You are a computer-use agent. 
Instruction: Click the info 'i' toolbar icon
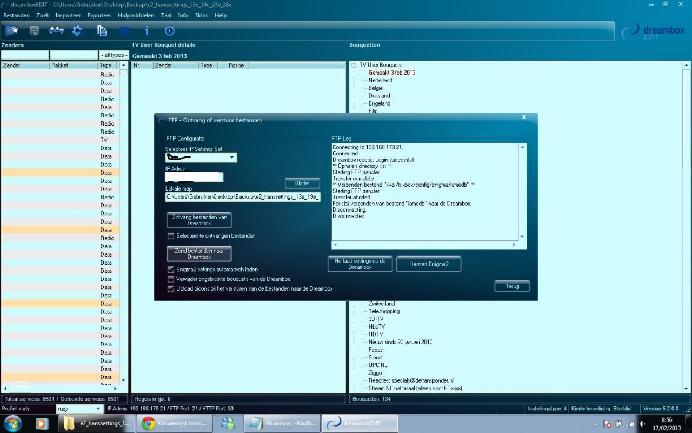[x=147, y=31]
